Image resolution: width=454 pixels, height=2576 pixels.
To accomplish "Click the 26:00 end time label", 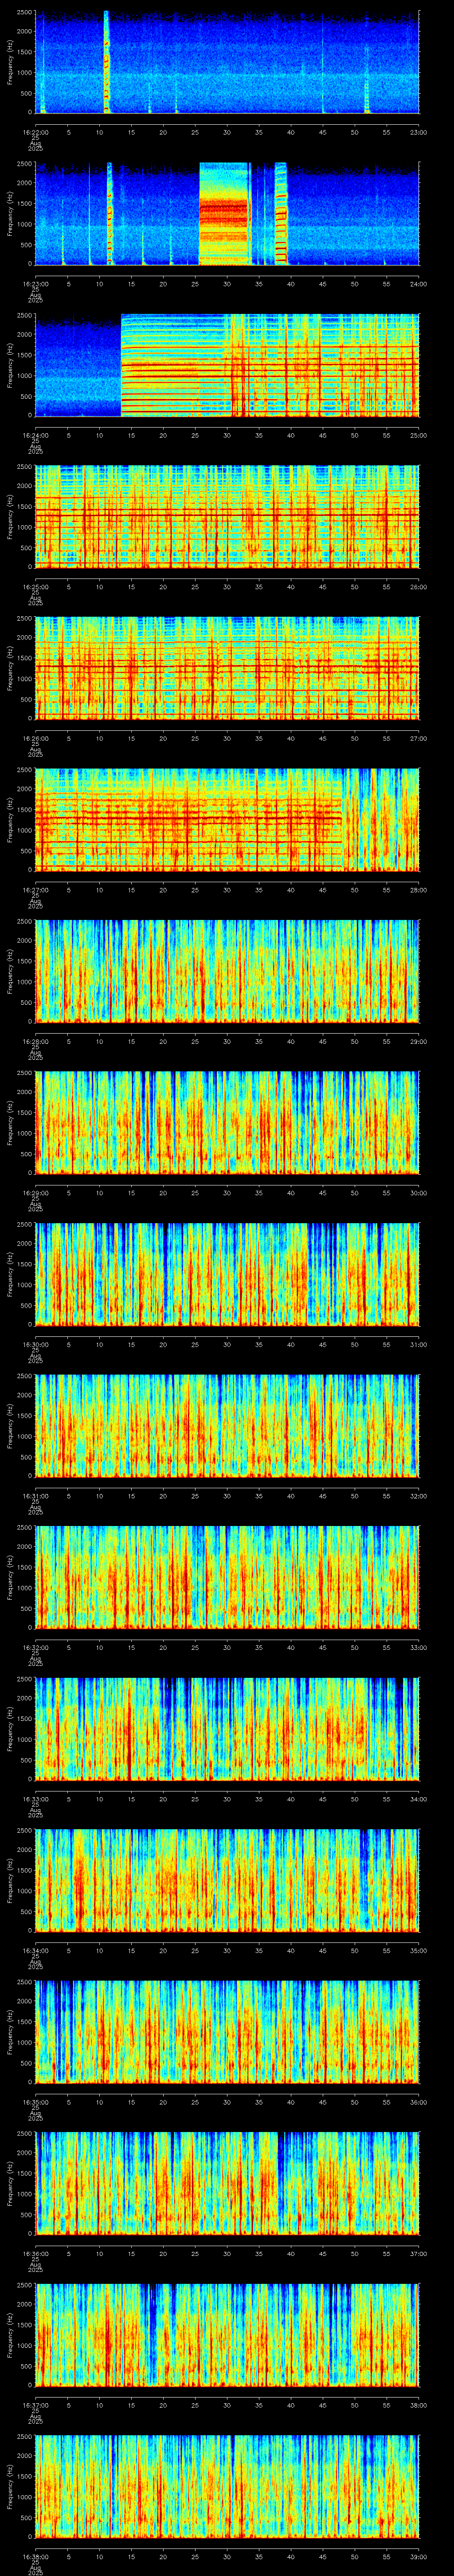I will (x=418, y=586).
